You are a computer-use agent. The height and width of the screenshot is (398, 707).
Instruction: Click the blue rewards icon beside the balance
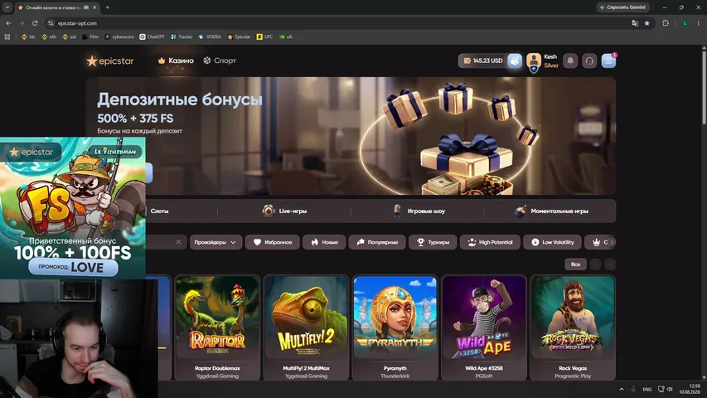pyautogui.click(x=515, y=61)
